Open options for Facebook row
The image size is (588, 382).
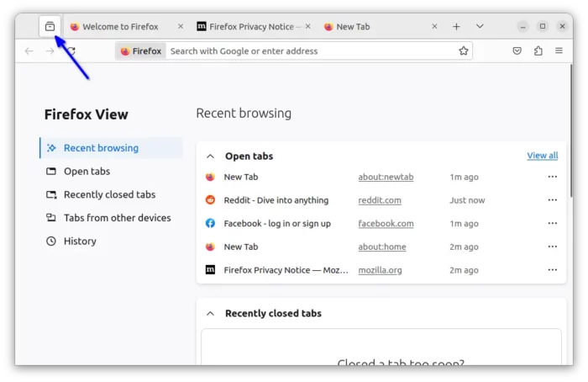(553, 223)
